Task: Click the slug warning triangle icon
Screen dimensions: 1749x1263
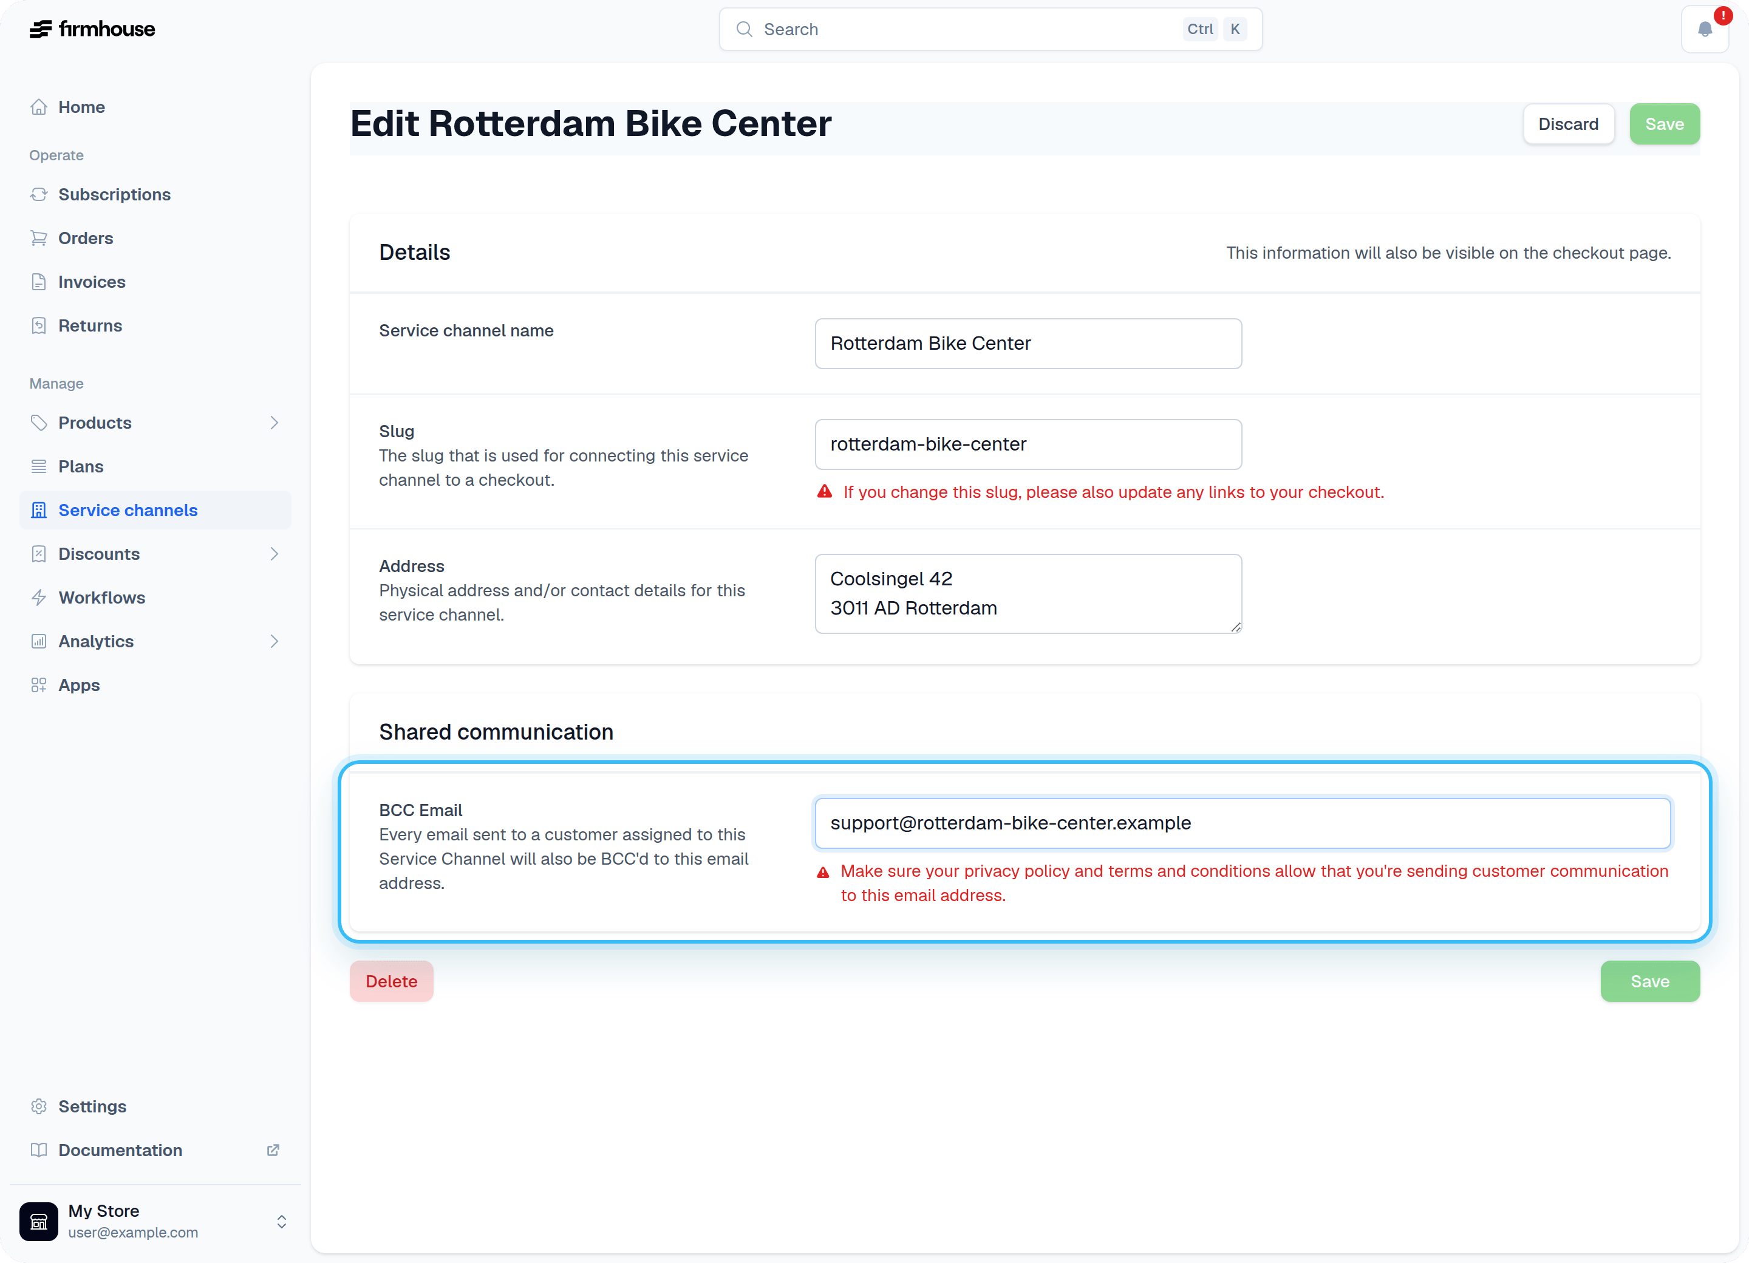Action: point(824,492)
